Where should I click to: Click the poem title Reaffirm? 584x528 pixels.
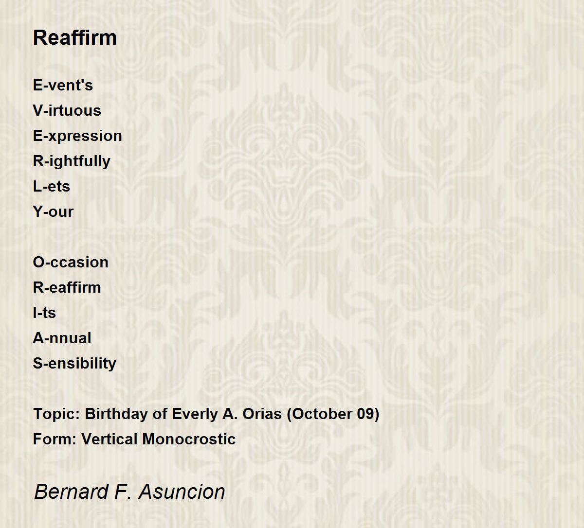75,37
